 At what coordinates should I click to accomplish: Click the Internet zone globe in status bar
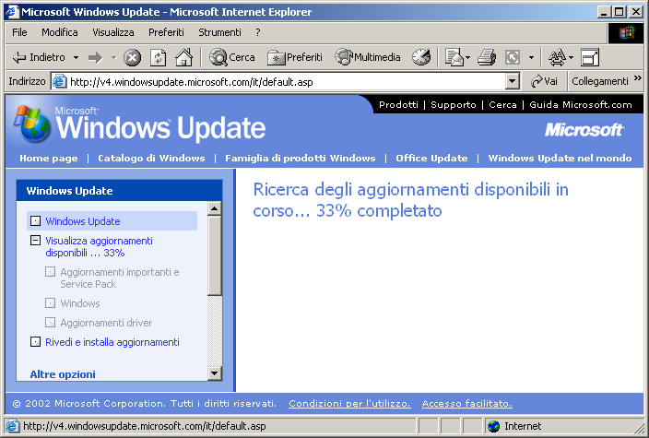493,426
